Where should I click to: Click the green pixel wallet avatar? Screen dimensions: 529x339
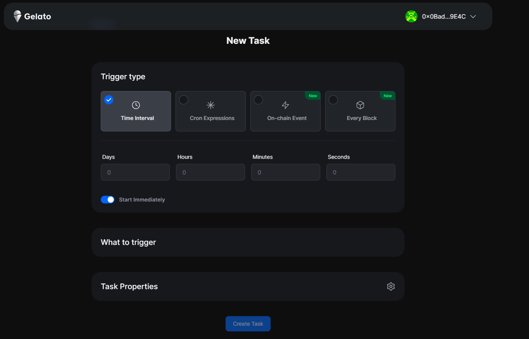[411, 16]
